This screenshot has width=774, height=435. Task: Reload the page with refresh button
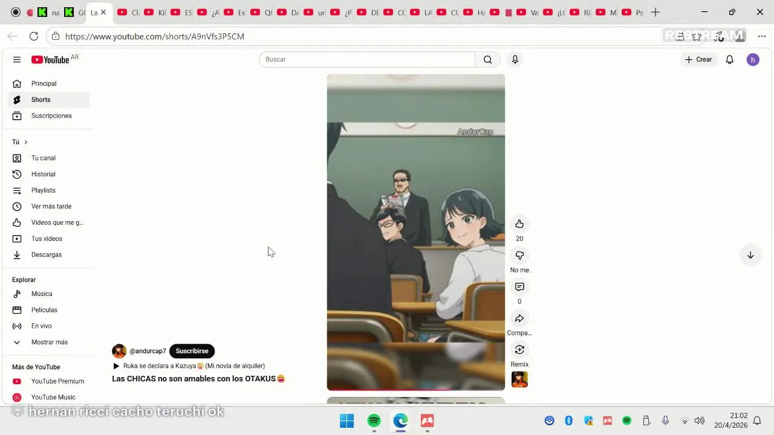(x=34, y=36)
